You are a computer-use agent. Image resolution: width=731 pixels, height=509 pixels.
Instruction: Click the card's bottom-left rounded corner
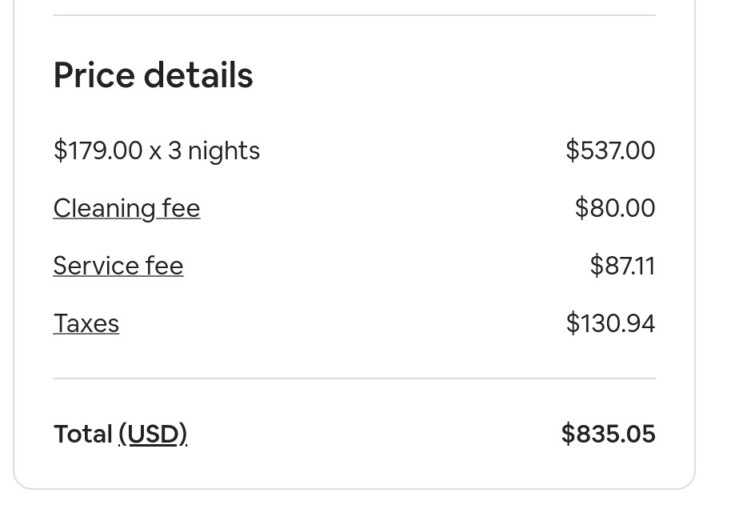click(x=19, y=483)
